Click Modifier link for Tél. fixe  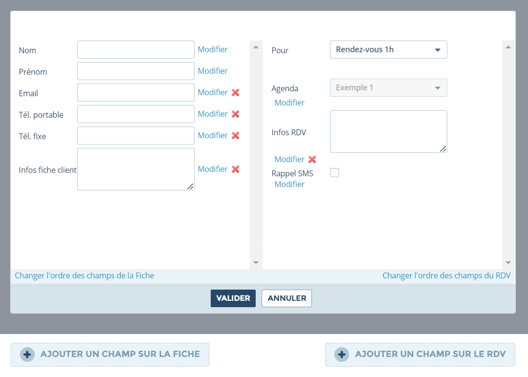coord(213,136)
